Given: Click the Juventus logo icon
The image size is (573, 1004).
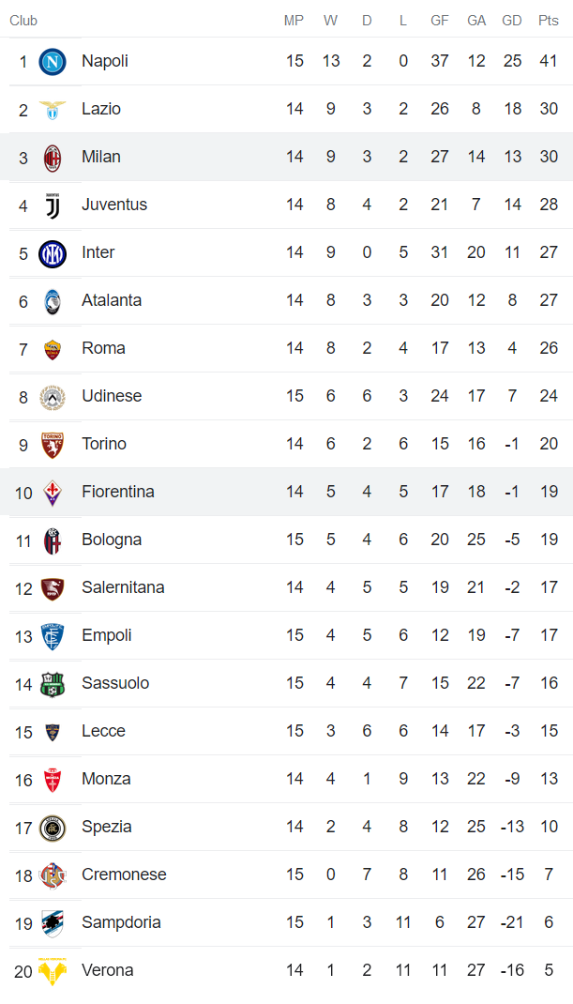Looking at the screenshot, I should click(x=53, y=205).
